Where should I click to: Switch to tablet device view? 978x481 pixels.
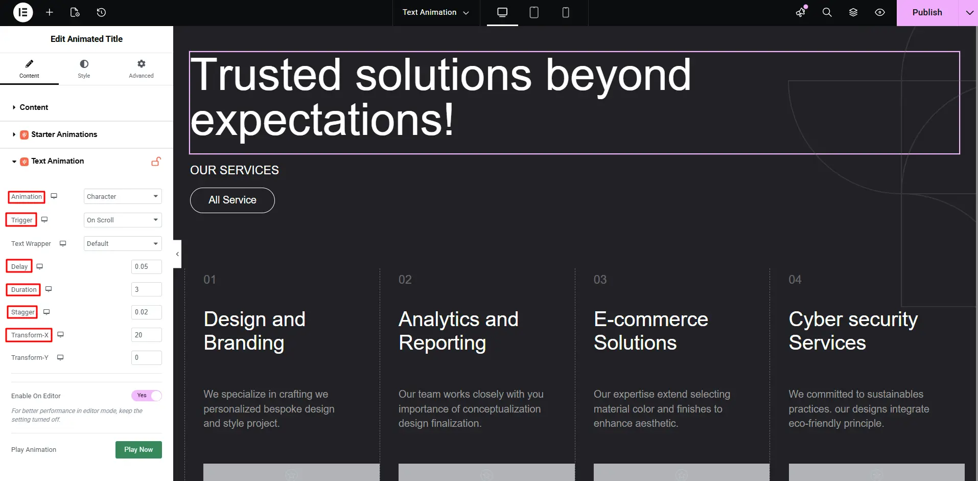pos(534,12)
